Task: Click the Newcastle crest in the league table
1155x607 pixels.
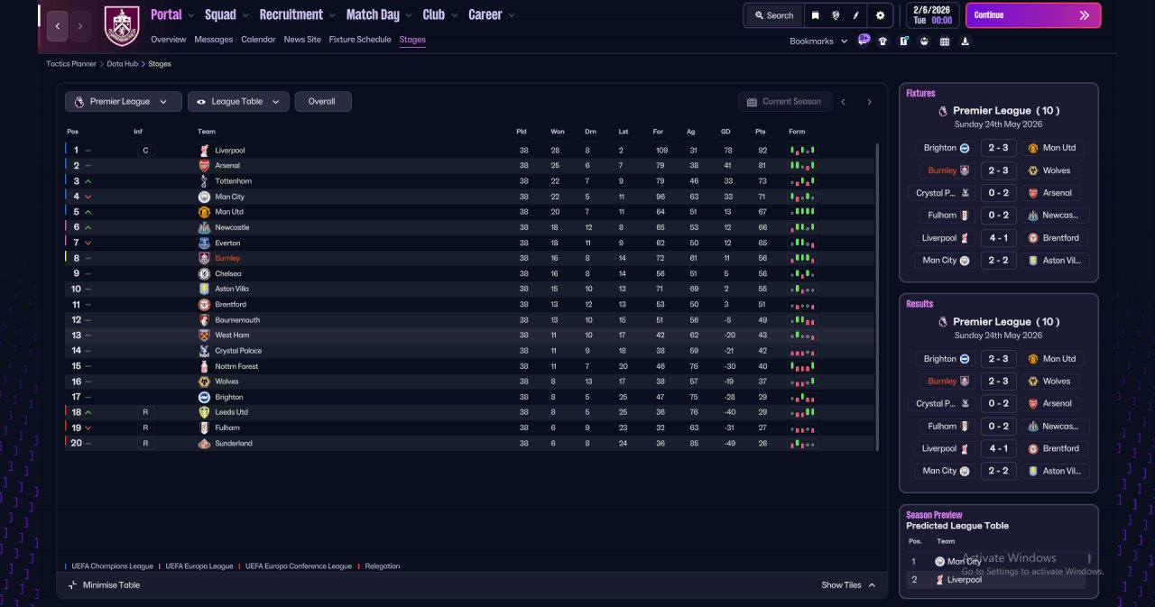Action: [x=205, y=227]
